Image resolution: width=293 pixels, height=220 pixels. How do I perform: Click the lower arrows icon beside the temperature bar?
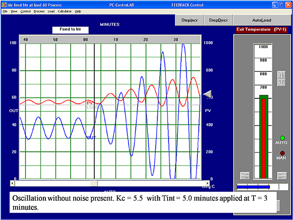pos(281,83)
